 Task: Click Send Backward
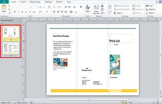click(122, 9)
